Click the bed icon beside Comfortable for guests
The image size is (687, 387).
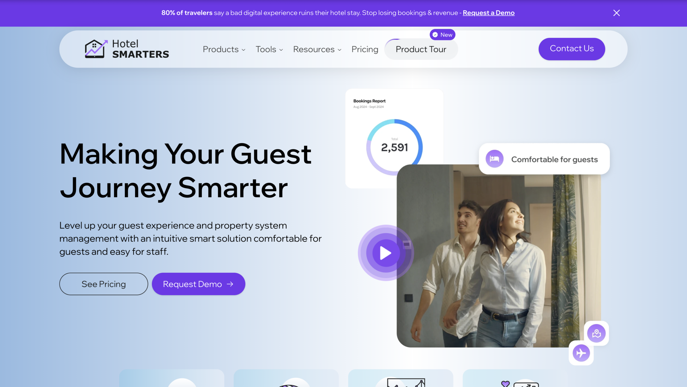click(x=494, y=159)
